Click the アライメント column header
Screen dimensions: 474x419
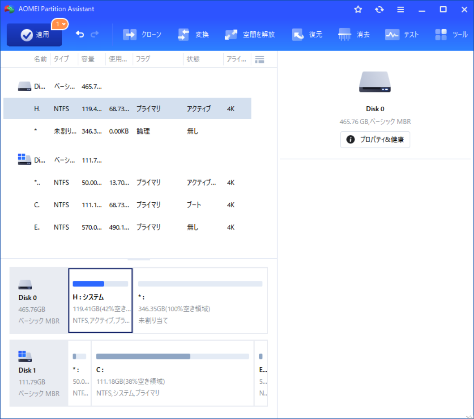coord(236,59)
